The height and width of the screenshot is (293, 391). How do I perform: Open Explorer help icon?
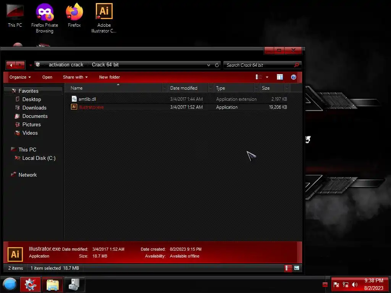pyautogui.click(x=294, y=77)
